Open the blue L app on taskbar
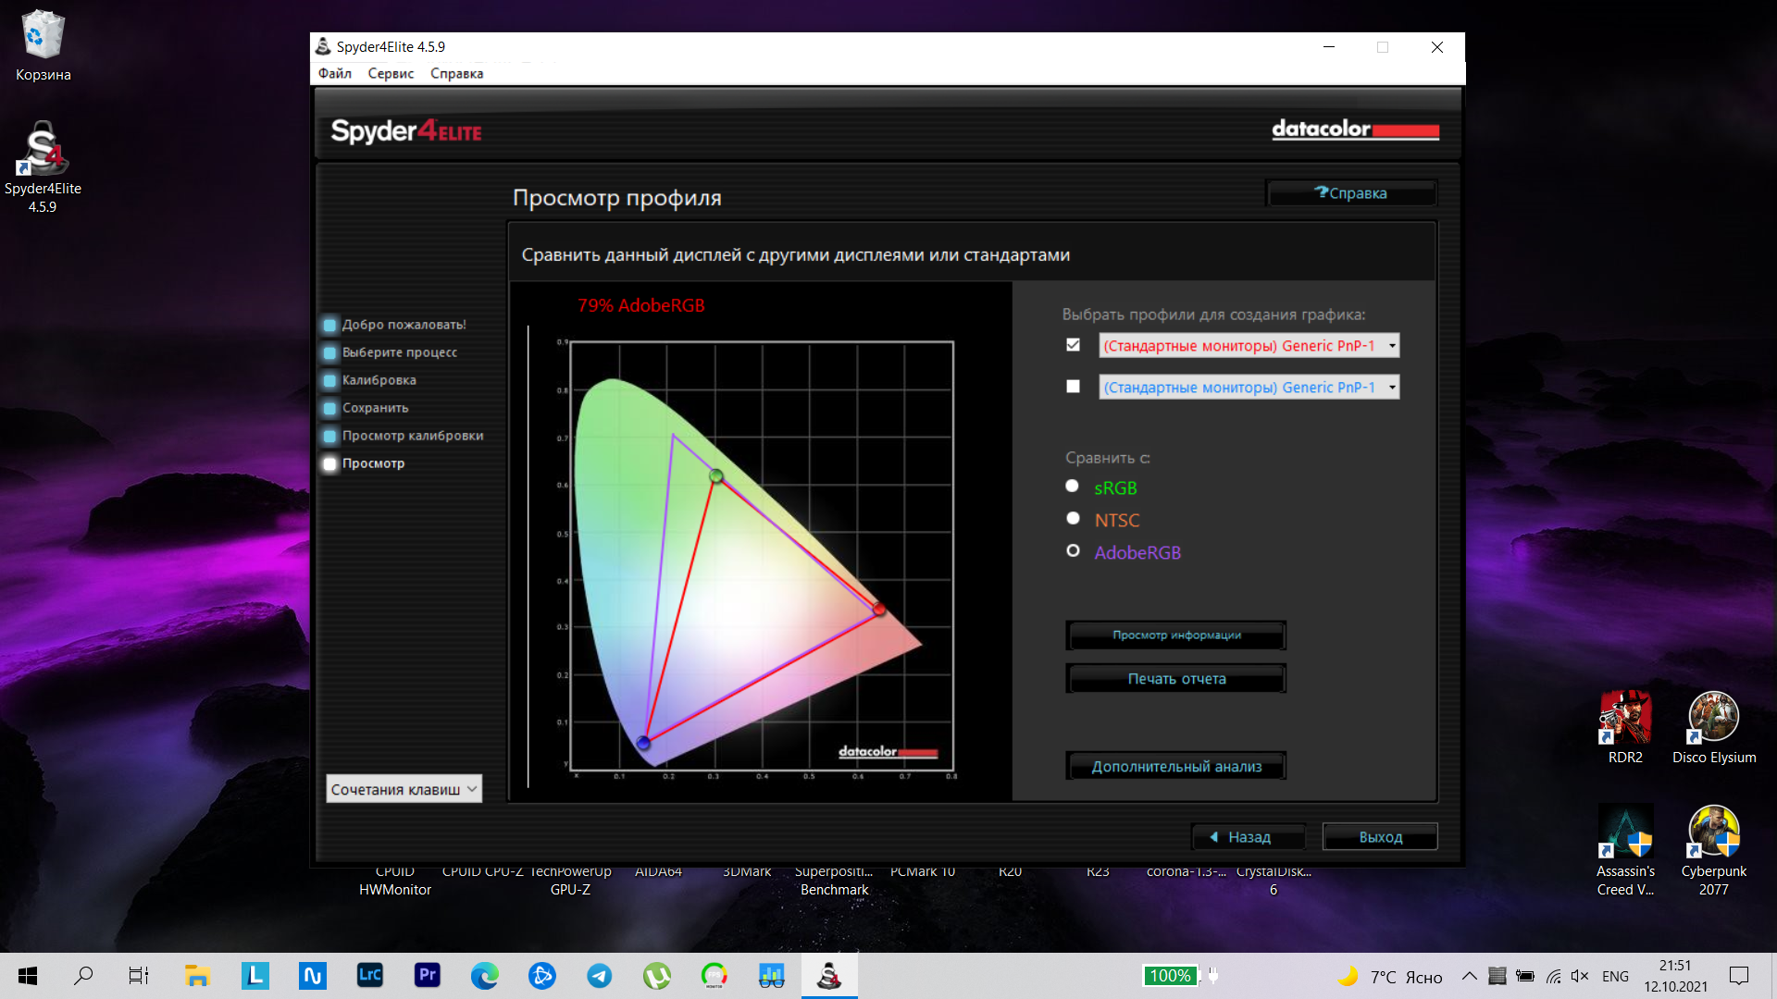This screenshot has width=1777, height=999. [255, 975]
